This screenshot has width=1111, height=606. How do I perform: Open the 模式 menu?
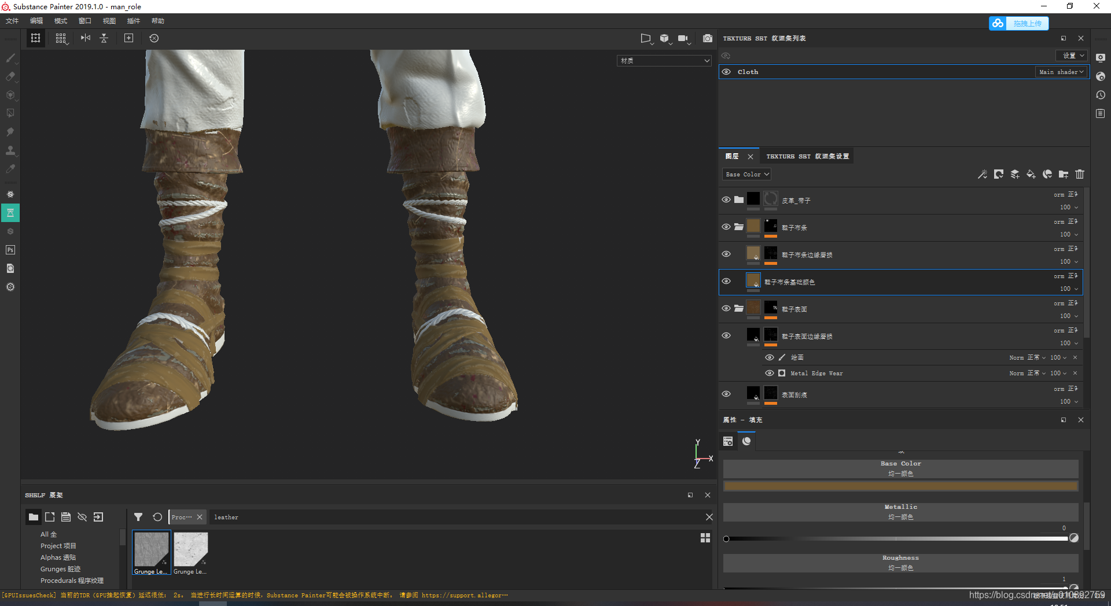(61, 21)
